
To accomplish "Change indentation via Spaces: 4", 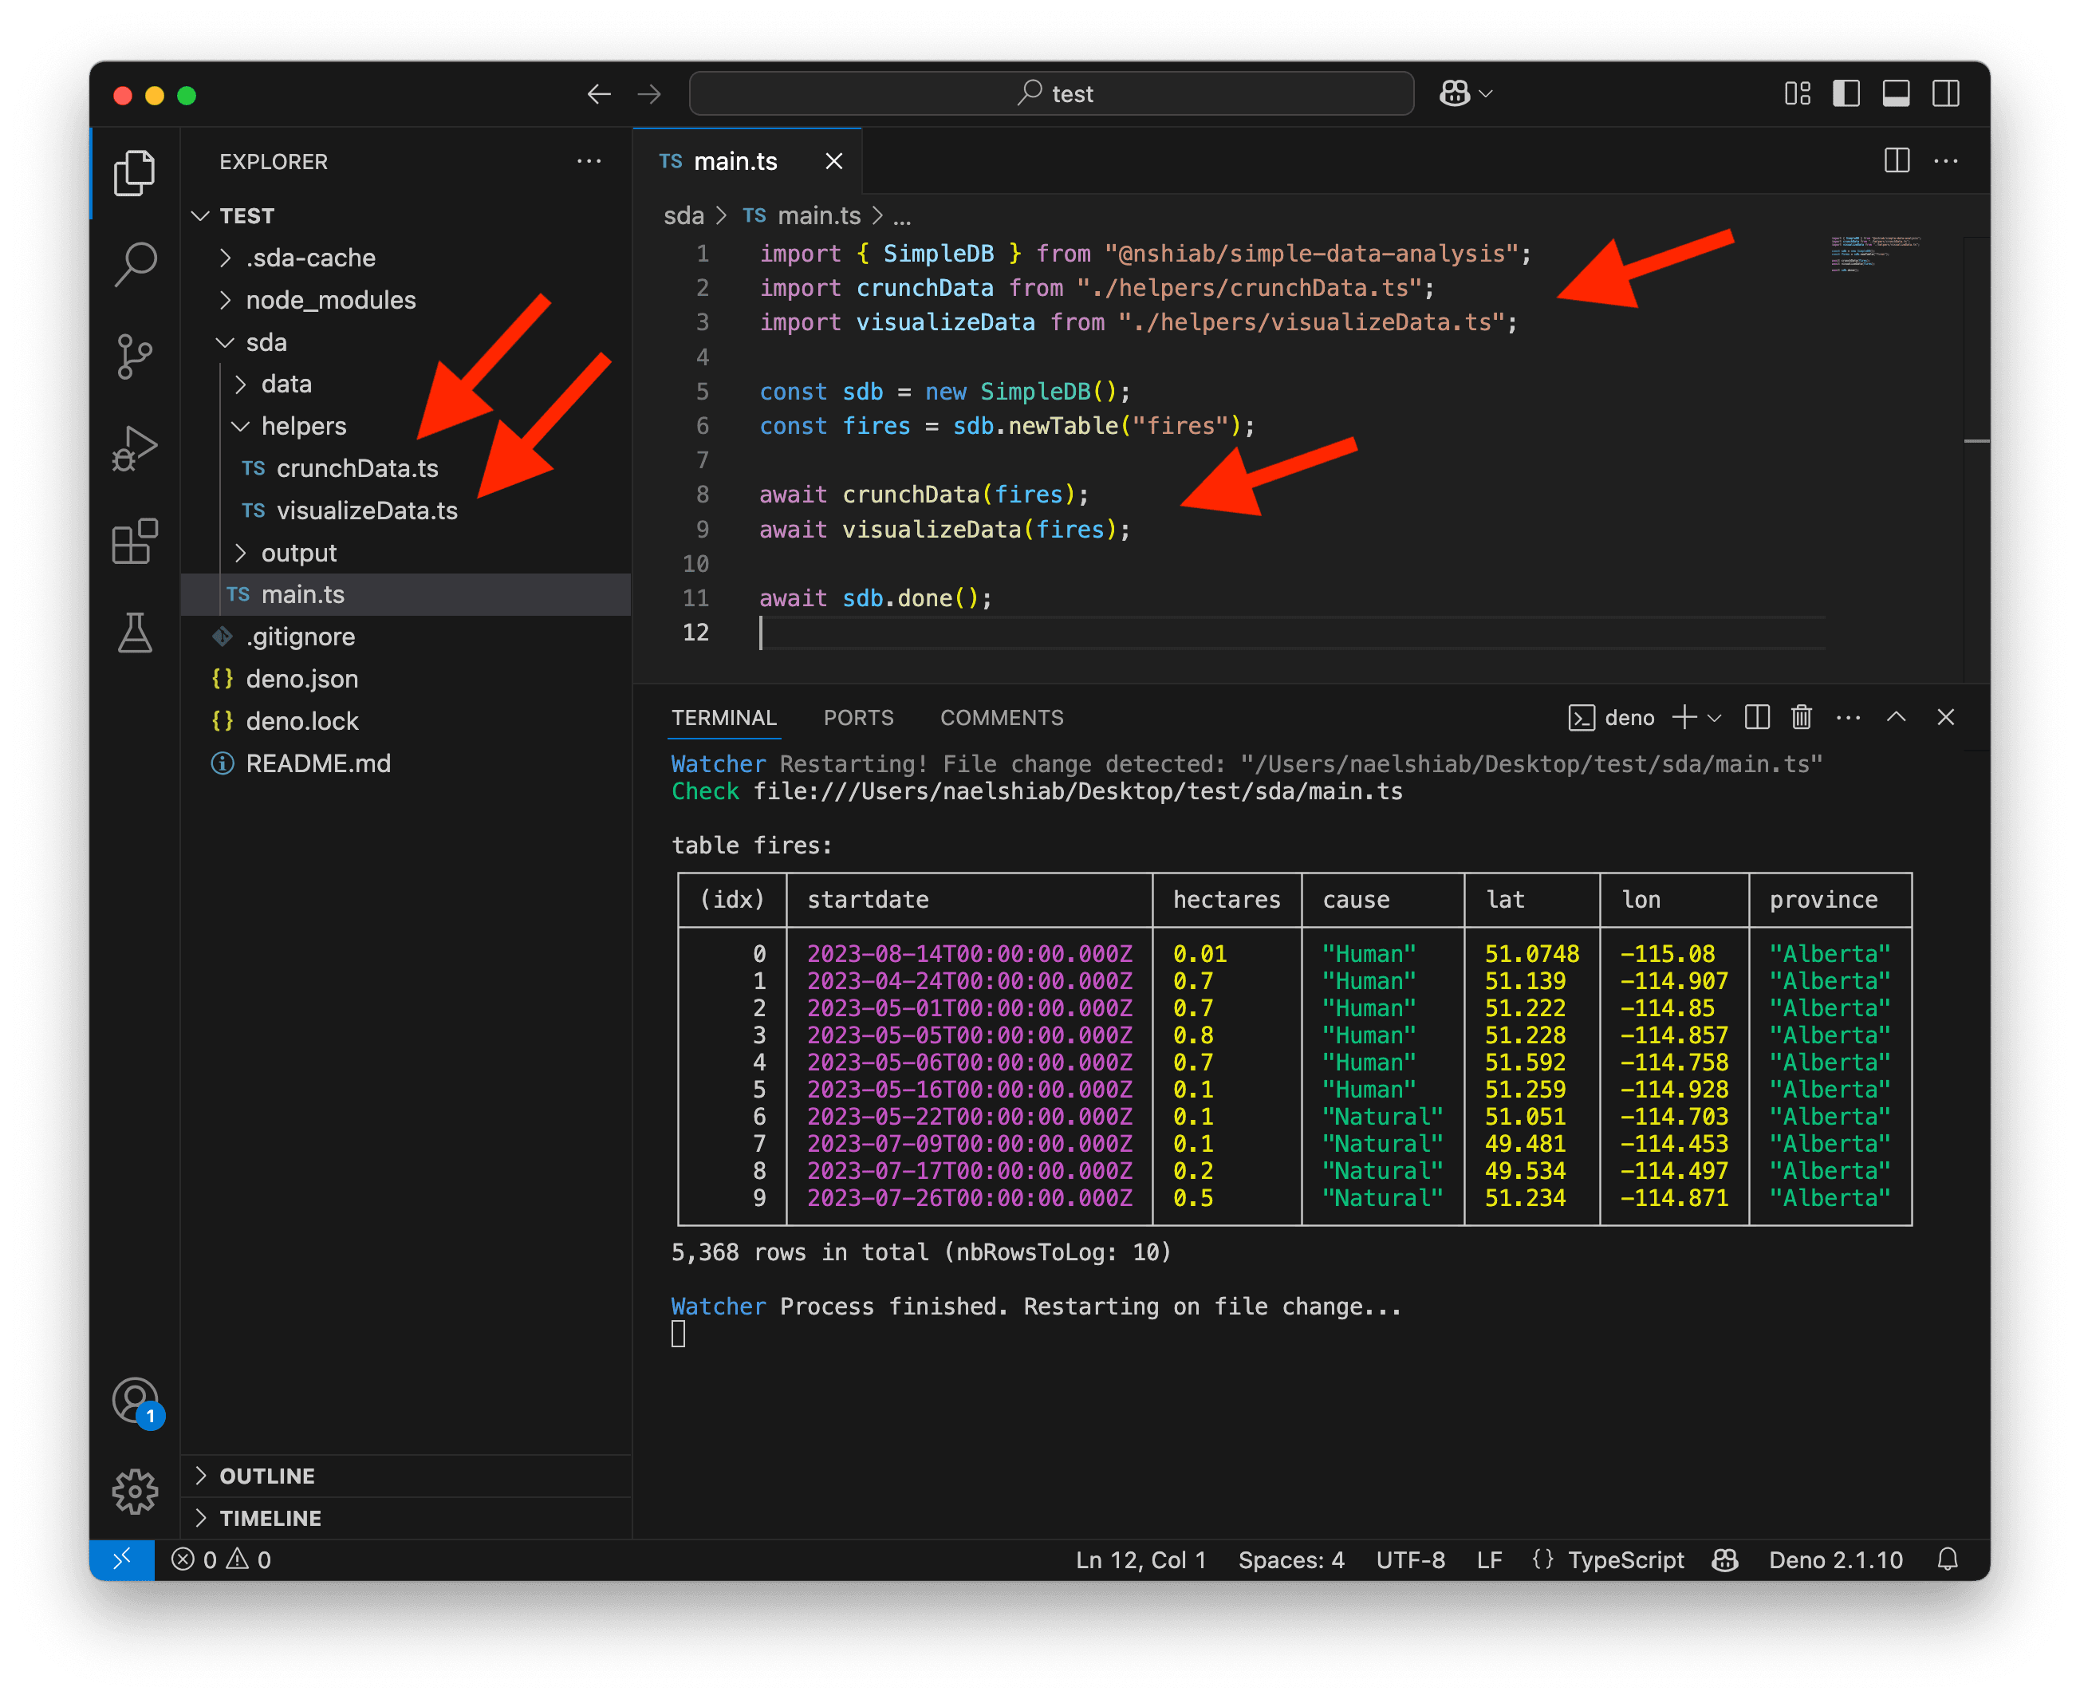I will (1290, 1559).
